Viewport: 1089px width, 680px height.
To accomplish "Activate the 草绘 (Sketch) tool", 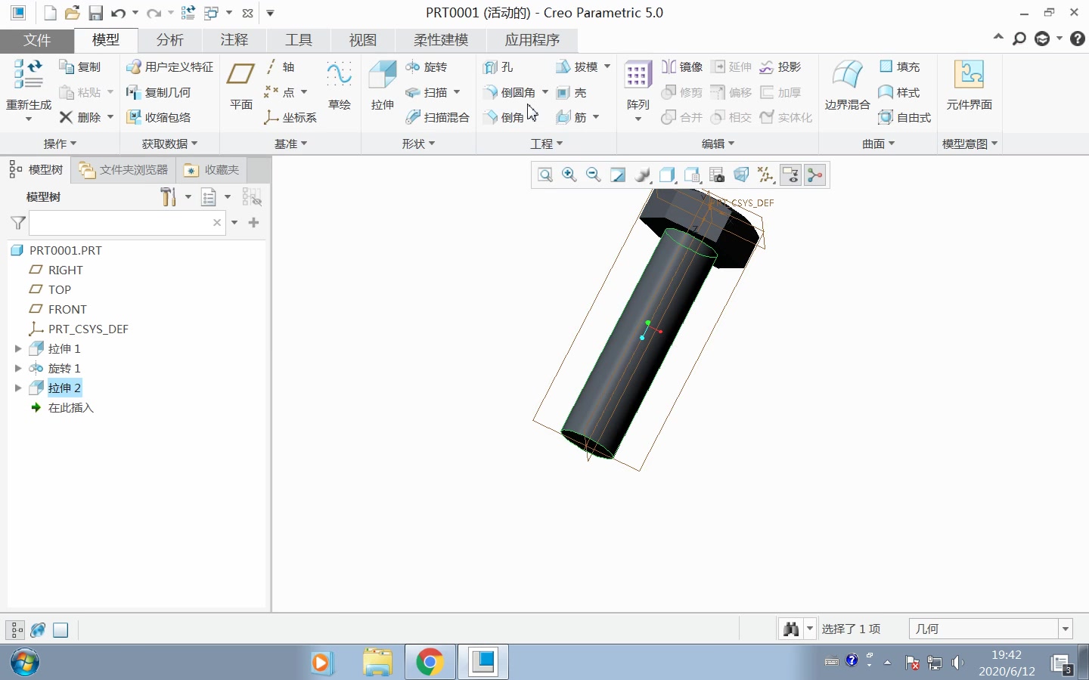I will click(339, 85).
